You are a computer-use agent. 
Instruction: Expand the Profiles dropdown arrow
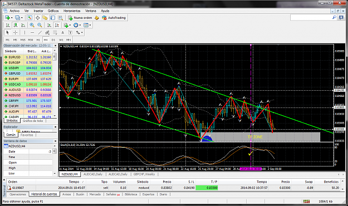coord(22,18)
